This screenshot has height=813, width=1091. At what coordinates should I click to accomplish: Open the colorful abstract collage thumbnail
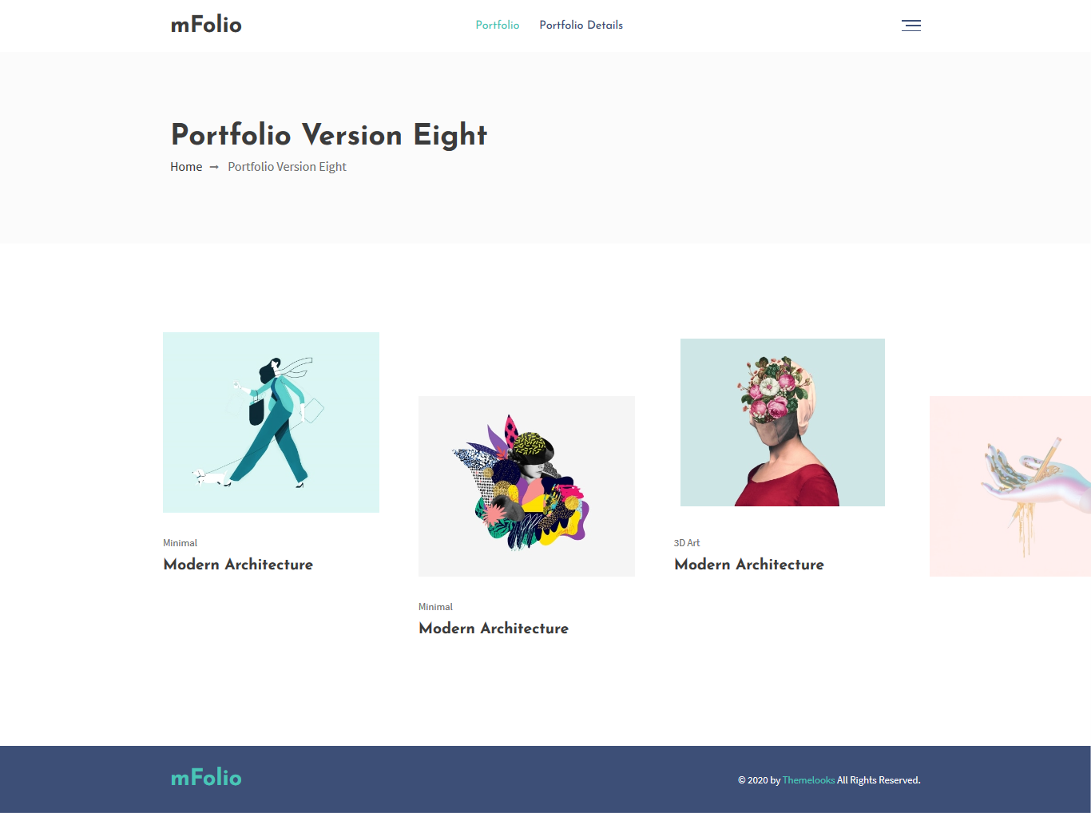(526, 486)
